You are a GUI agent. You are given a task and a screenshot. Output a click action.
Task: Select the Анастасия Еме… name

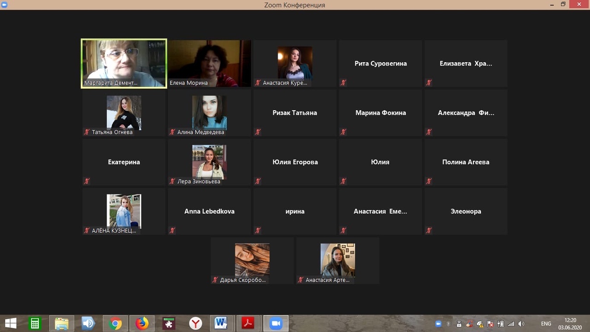(x=381, y=211)
